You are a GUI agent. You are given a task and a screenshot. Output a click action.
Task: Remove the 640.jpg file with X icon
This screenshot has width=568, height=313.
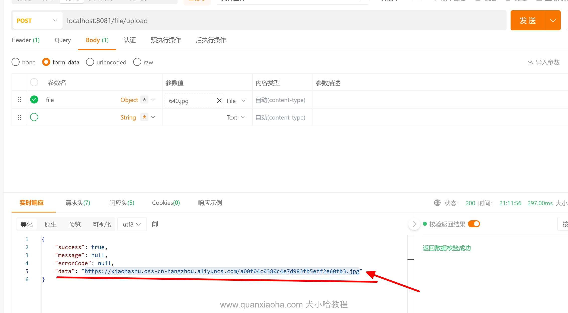[x=219, y=100]
